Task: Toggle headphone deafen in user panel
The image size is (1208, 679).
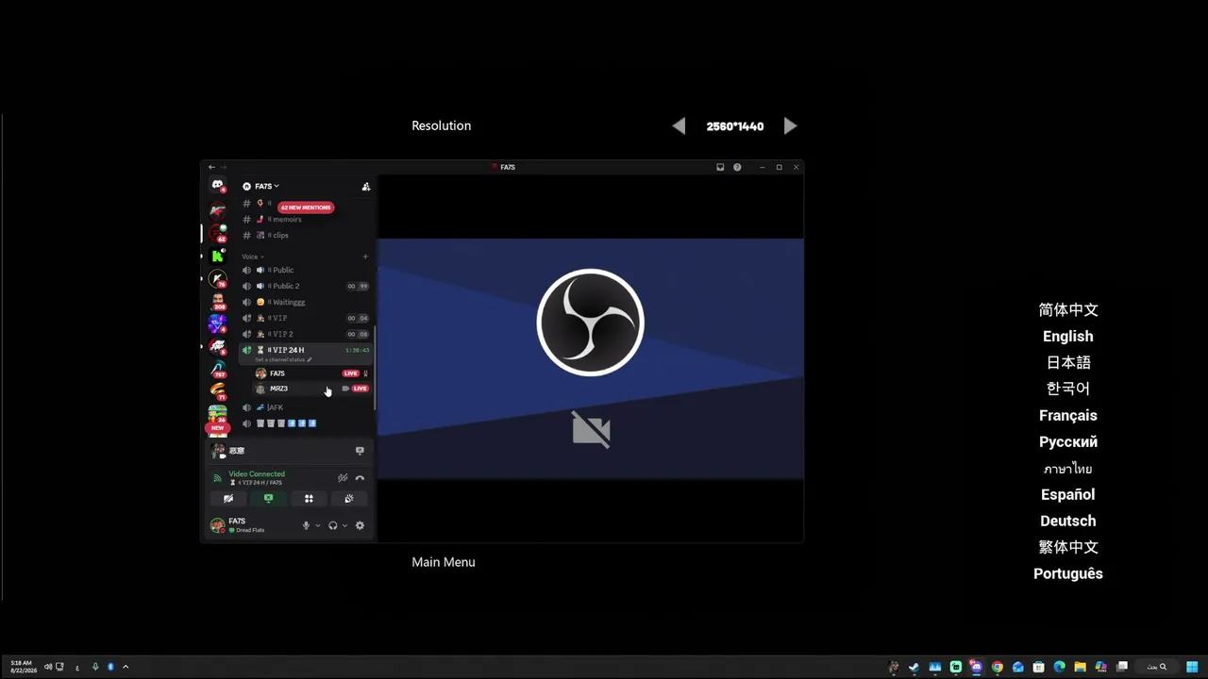Action: pyautogui.click(x=333, y=526)
